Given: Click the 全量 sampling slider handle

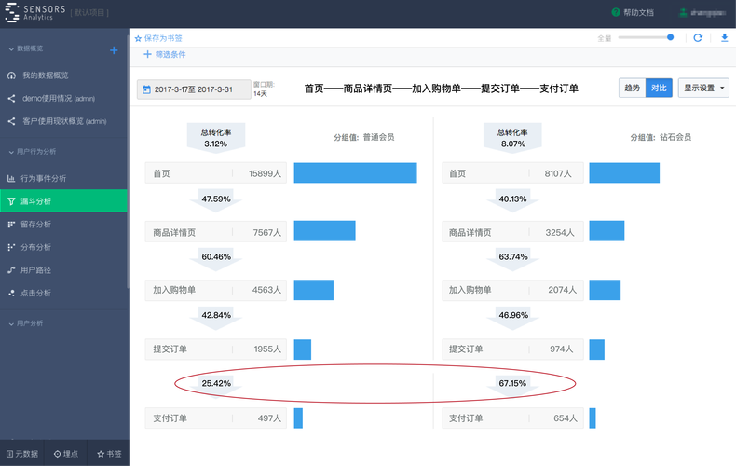Looking at the screenshot, I should tap(670, 37).
